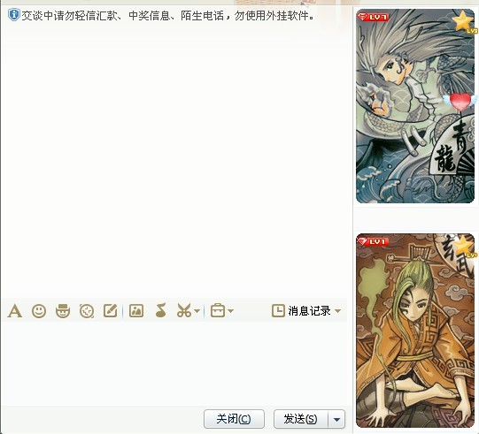This screenshot has width=479, height=434.
Task: Click the winged red heart icon
Action: pyautogui.click(x=460, y=102)
